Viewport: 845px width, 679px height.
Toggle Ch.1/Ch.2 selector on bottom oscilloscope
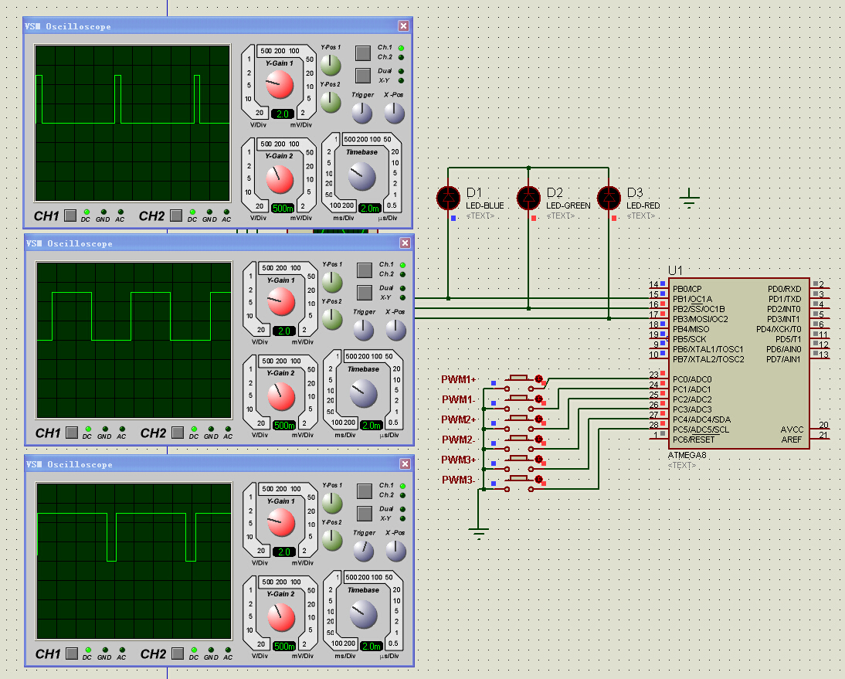tap(364, 491)
